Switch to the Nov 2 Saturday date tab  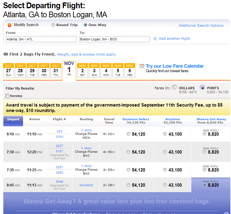coord(82,70)
